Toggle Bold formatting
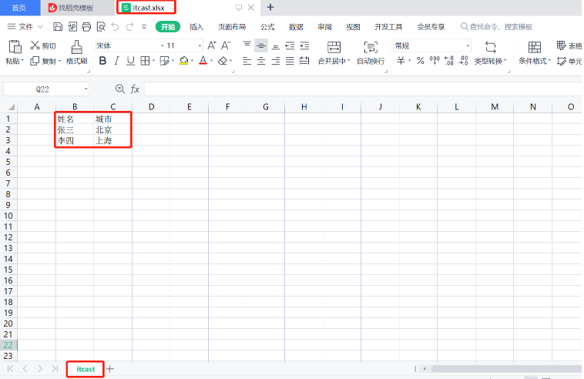The width and height of the screenshot is (584, 379). click(102, 61)
